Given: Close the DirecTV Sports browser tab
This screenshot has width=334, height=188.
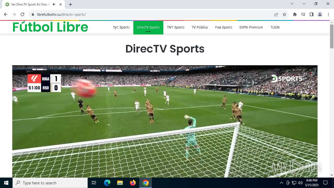Looking at the screenshot, I should point(61,4).
